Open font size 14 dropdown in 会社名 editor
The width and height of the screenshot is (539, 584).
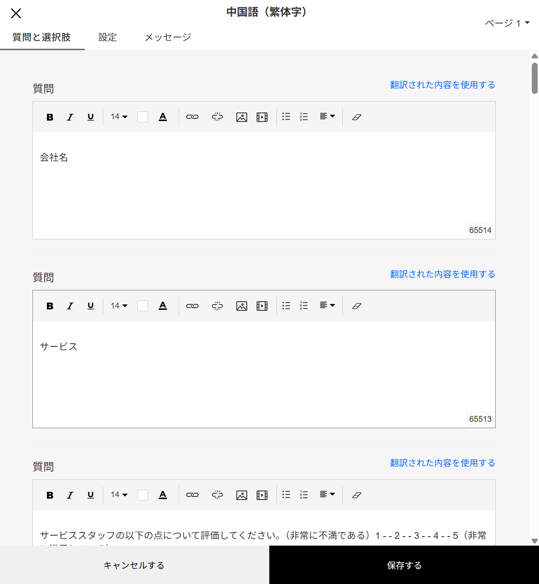[119, 117]
